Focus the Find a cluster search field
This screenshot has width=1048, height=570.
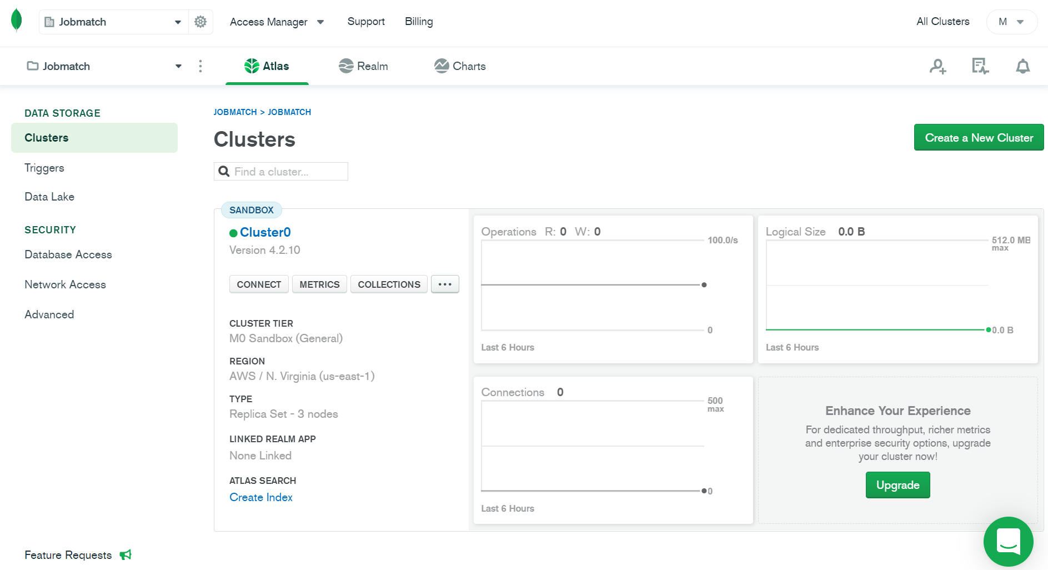pos(281,171)
